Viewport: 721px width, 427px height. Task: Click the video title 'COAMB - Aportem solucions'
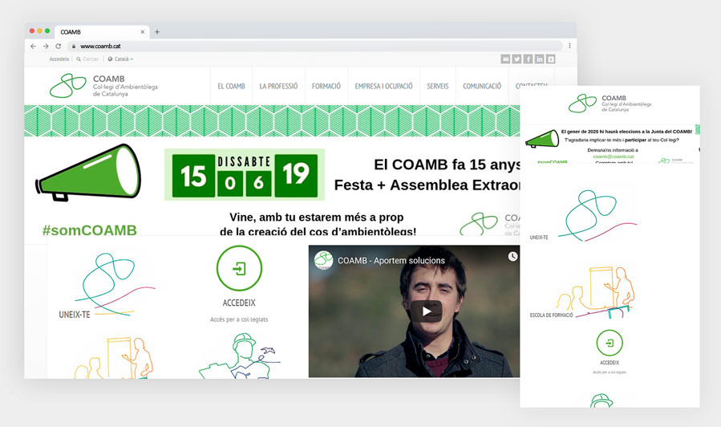coord(391,260)
